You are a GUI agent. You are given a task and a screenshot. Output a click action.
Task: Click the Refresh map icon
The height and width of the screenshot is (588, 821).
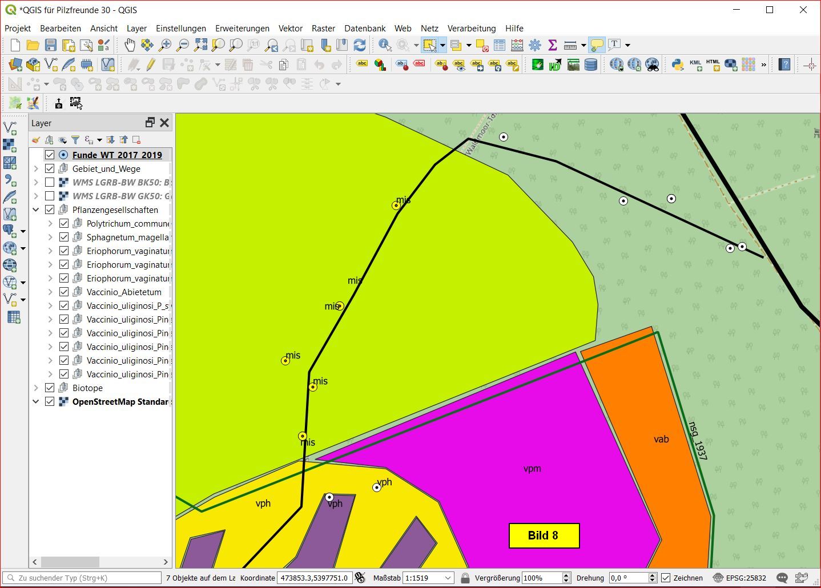pyautogui.click(x=360, y=45)
